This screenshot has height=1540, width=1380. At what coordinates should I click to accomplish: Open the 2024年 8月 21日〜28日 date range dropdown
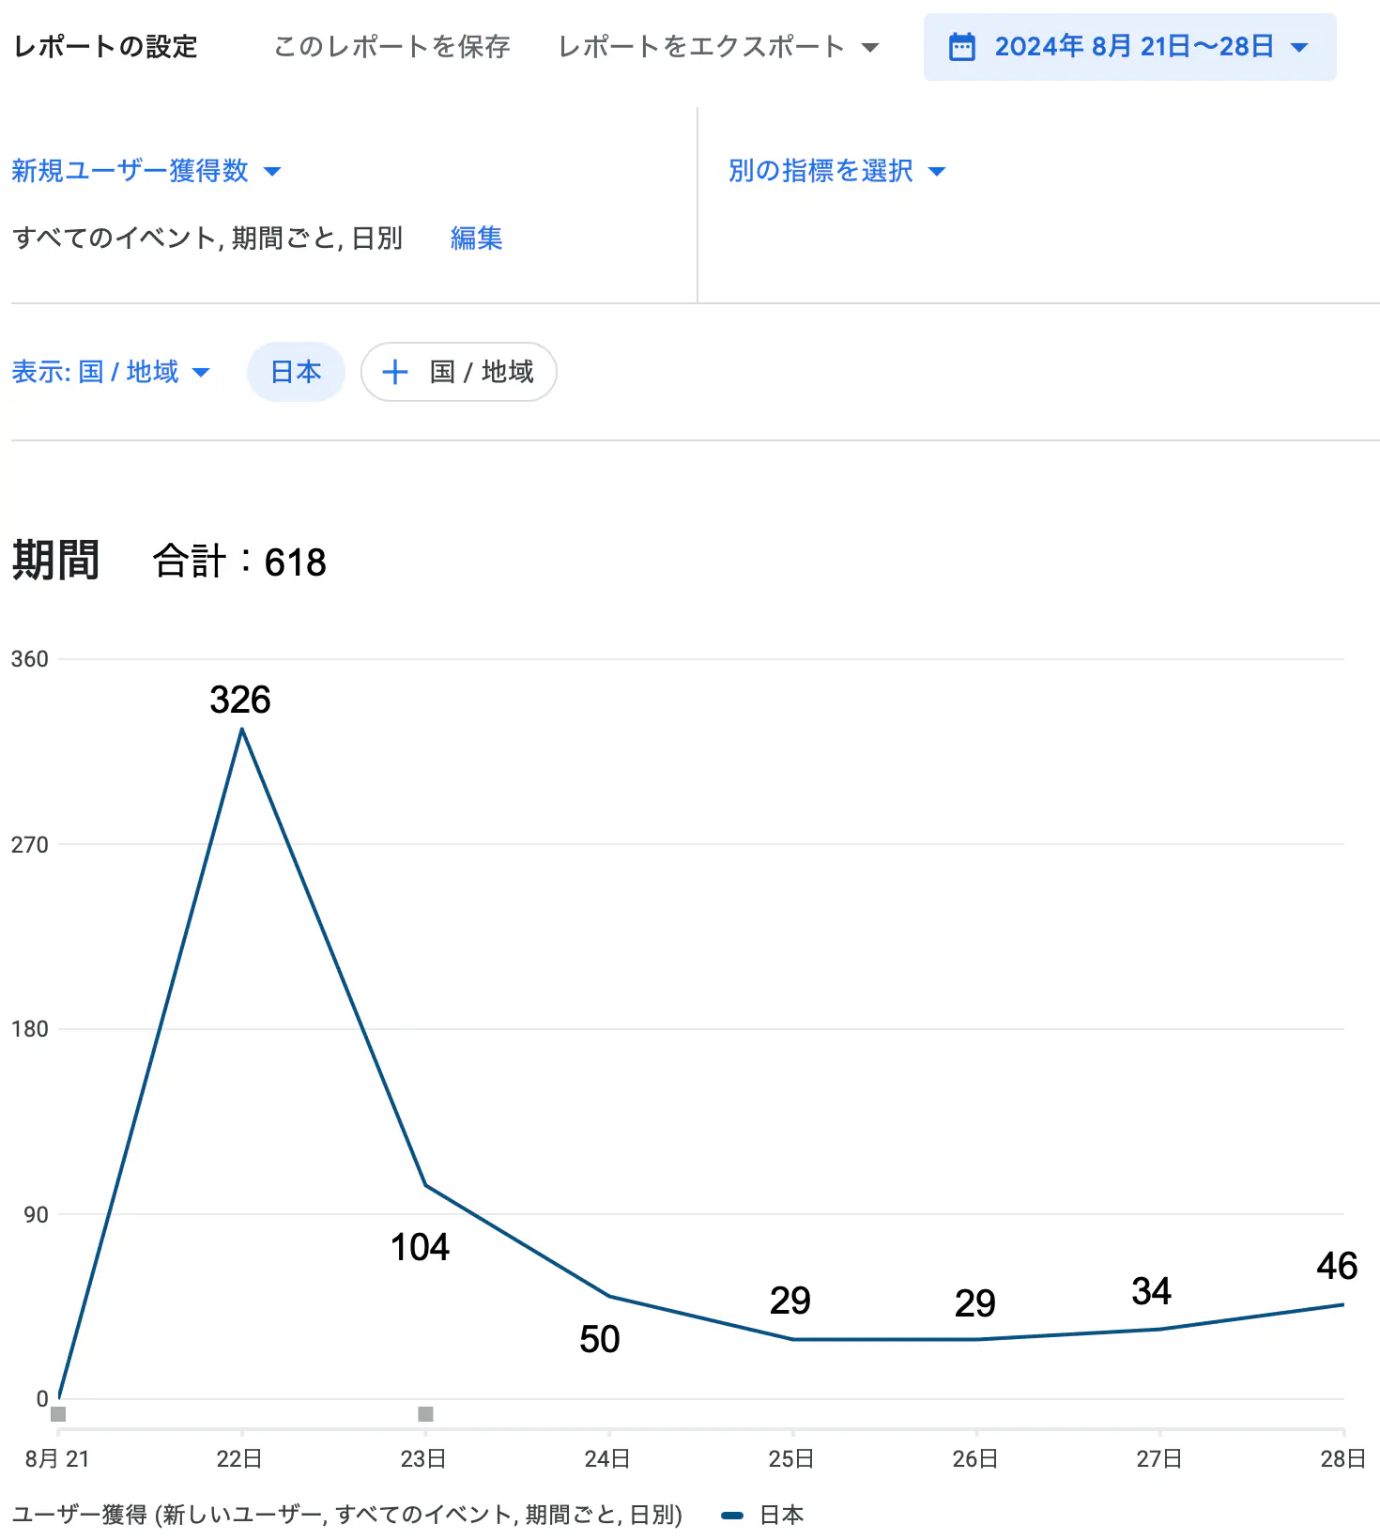[1129, 47]
